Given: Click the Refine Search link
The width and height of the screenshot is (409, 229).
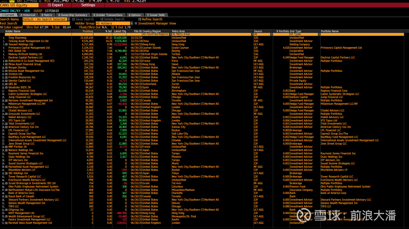Looking at the screenshot, I should pyautogui.click(x=152, y=19).
